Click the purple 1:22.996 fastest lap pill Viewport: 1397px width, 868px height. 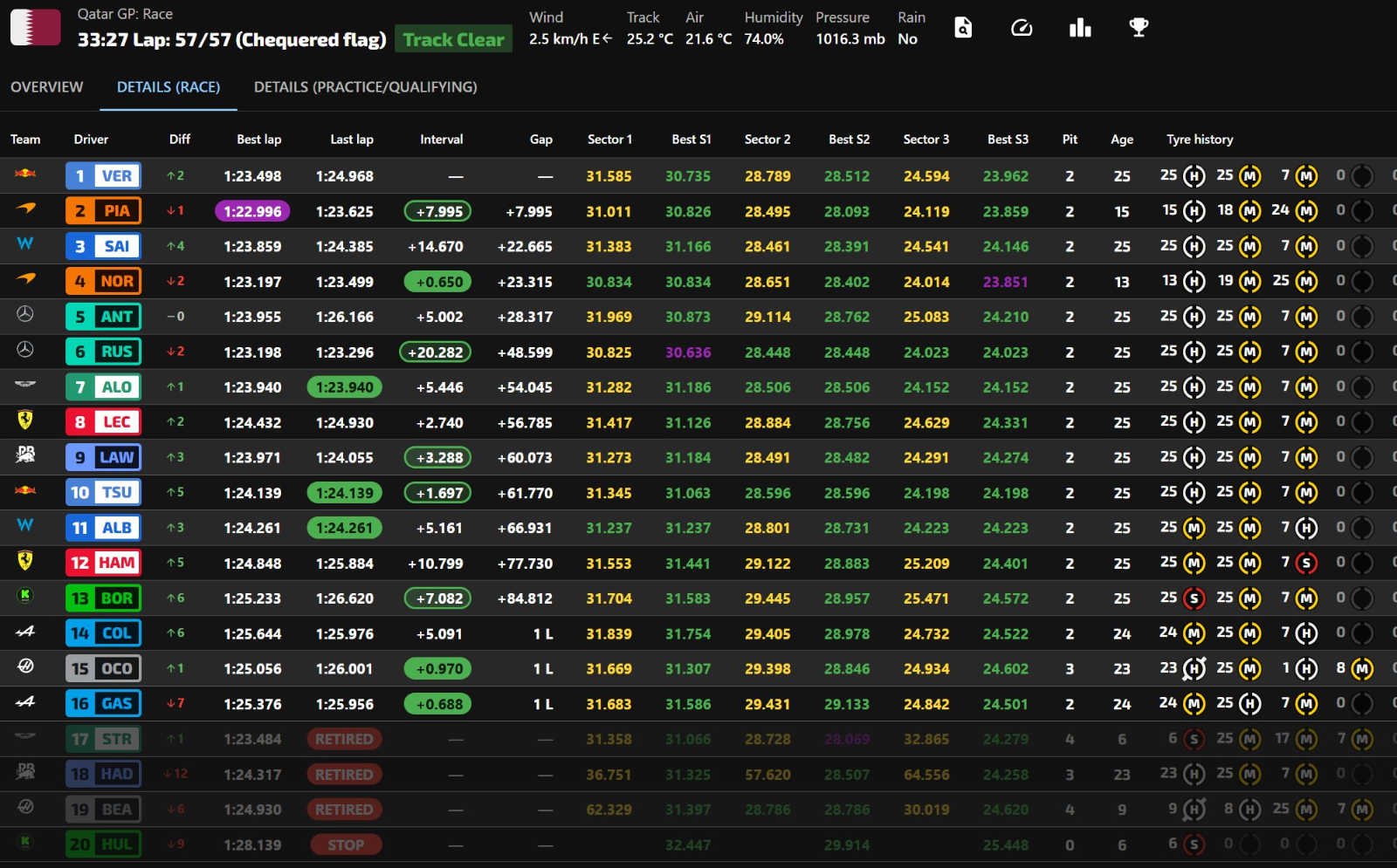click(x=252, y=211)
